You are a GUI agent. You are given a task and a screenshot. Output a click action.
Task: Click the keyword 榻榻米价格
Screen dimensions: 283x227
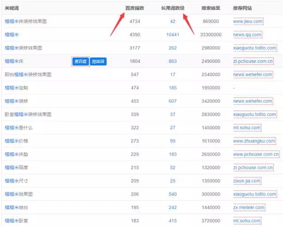click(x=16, y=141)
